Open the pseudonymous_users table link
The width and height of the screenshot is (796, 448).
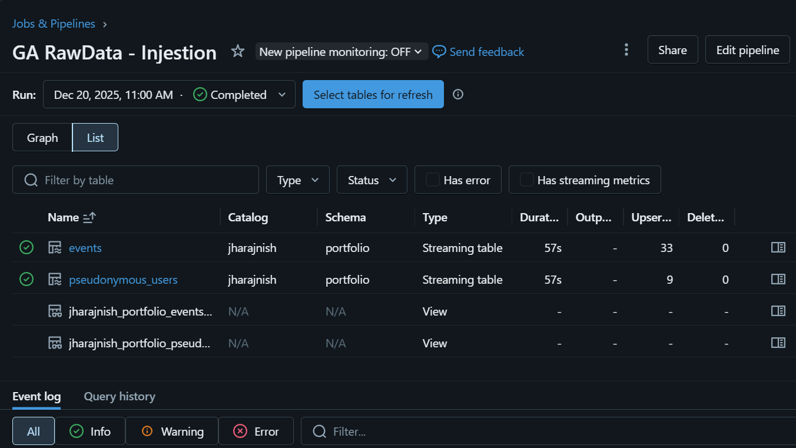(x=123, y=280)
